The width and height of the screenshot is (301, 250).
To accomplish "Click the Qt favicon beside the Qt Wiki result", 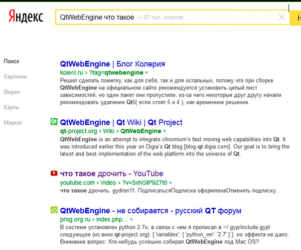I will click(x=54, y=122).
